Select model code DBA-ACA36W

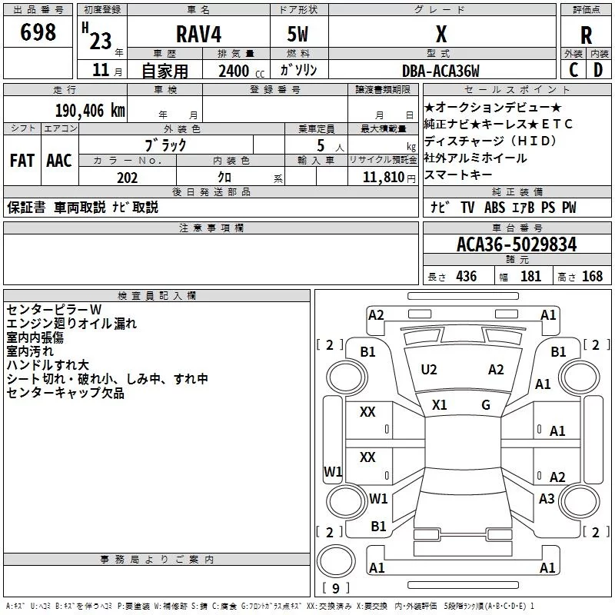(x=440, y=71)
